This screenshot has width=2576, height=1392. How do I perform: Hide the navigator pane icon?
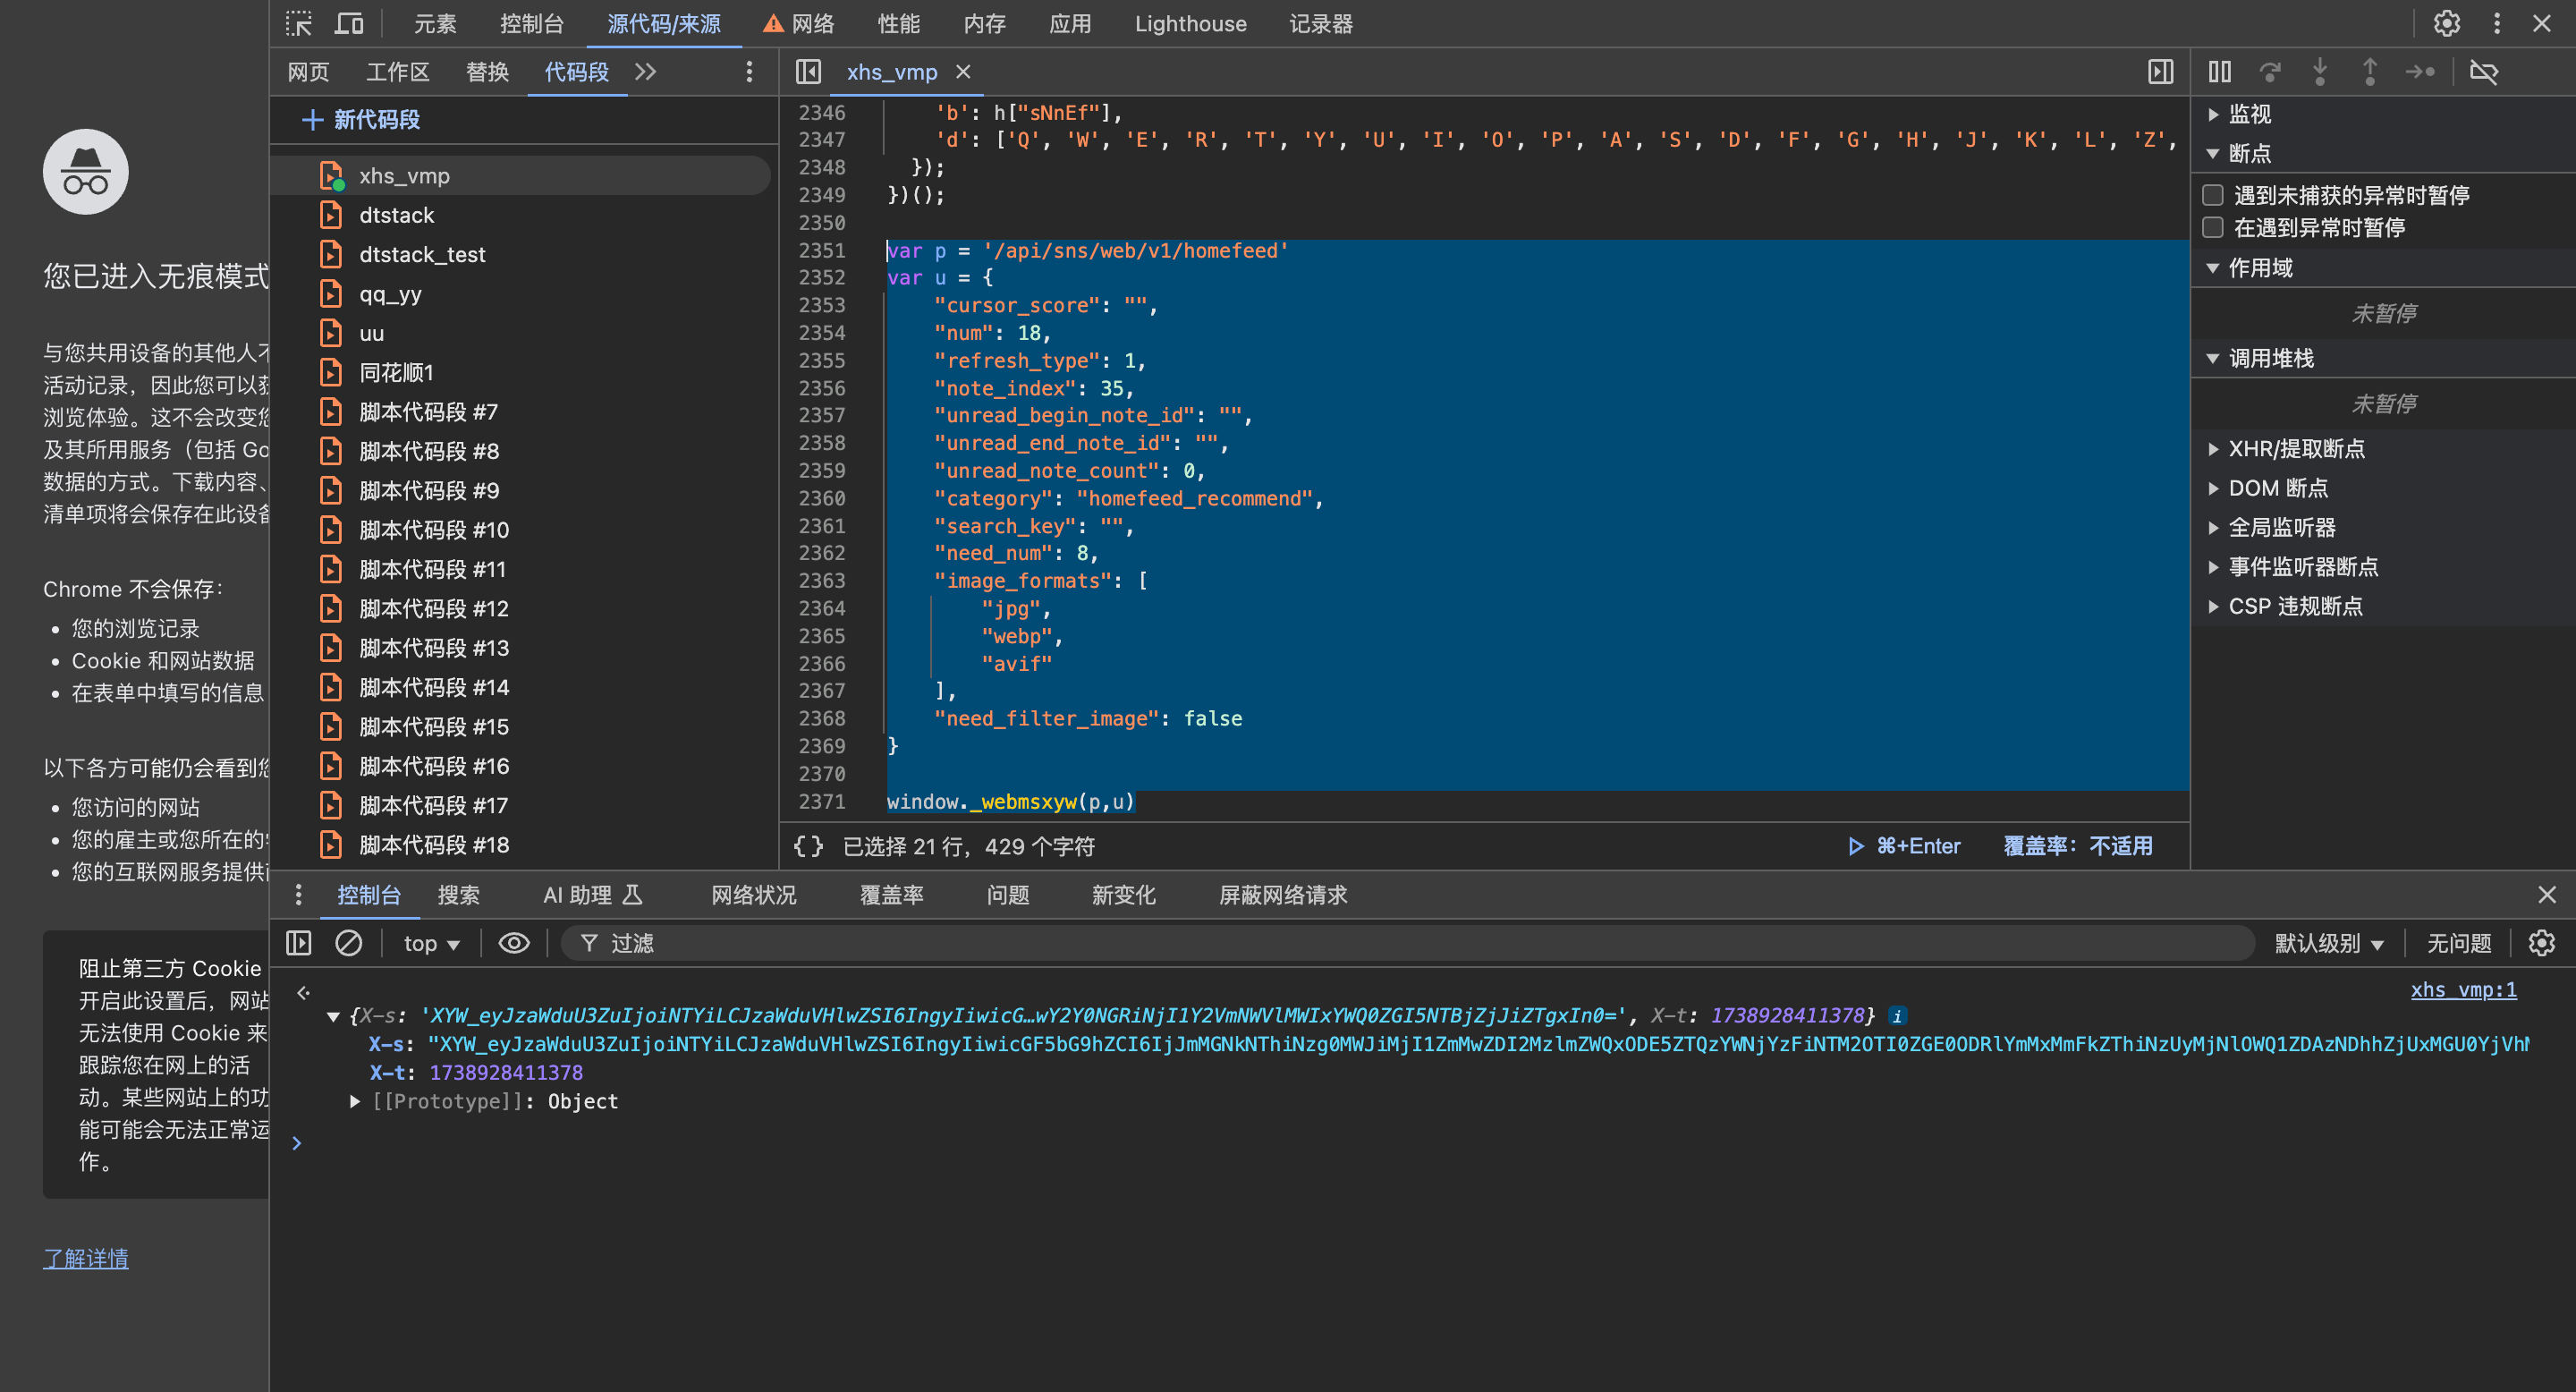(808, 72)
